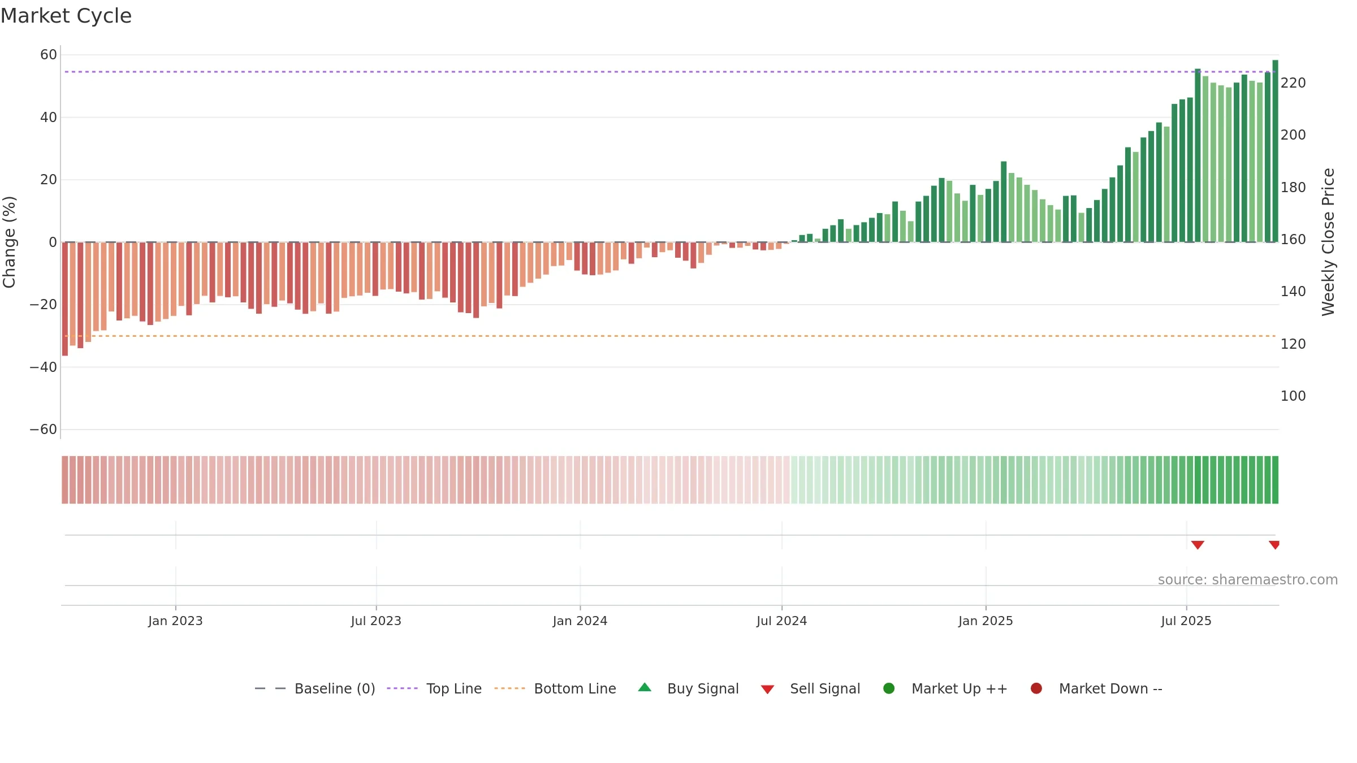Viewport: 1357px width, 763px height.
Task: Click the Jan 2024 x-axis label
Action: [580, 621]
